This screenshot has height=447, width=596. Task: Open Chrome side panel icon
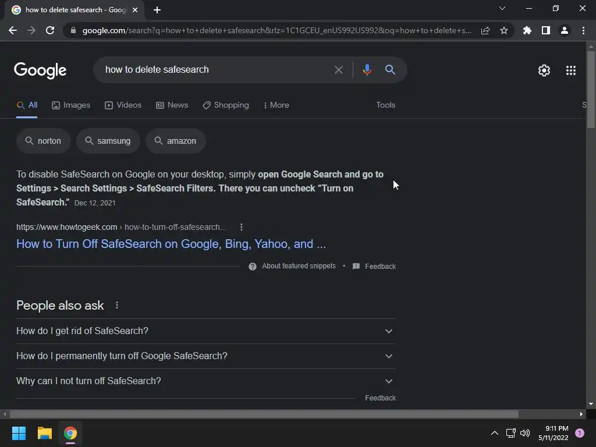(x=546, y=30)
